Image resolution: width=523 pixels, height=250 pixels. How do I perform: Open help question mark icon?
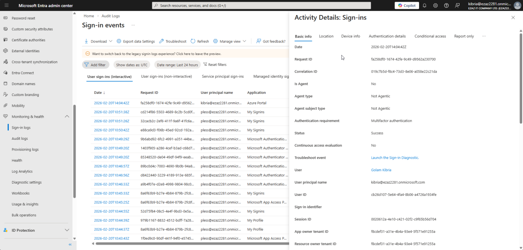446,5
